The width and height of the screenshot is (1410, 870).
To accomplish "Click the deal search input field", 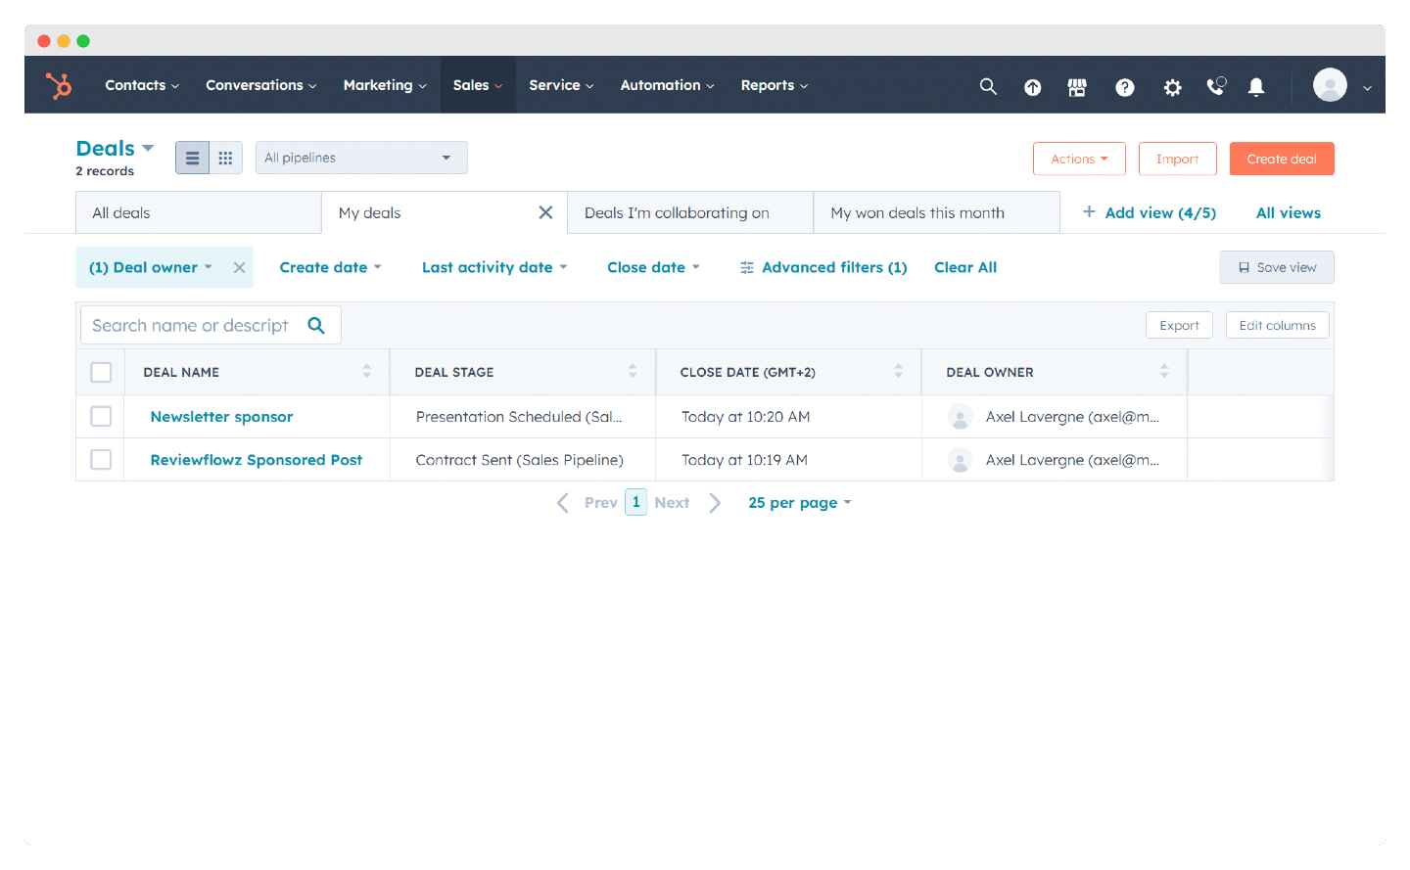I will click(194, 326).
